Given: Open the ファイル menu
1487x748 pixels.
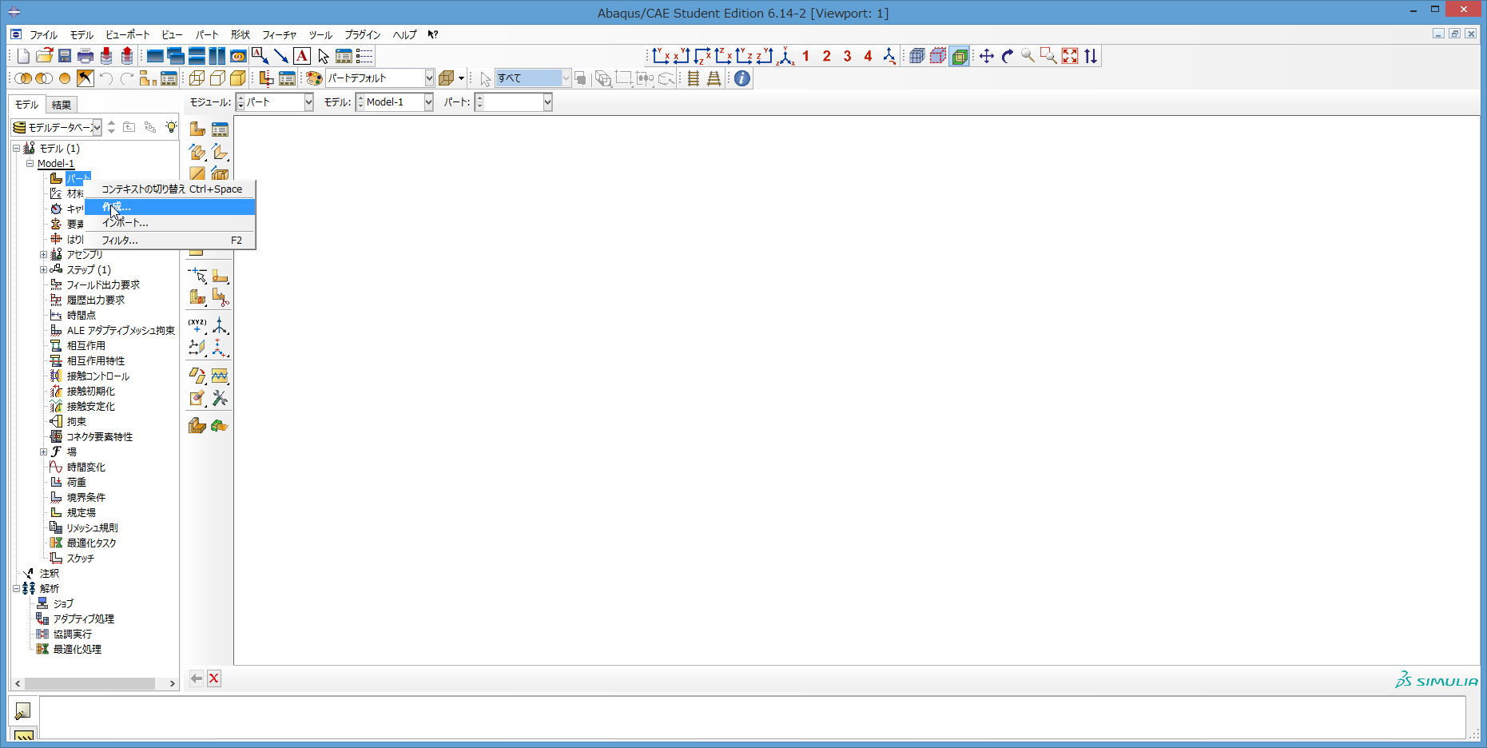Looking at the screenshot, I should coord(44,35).
